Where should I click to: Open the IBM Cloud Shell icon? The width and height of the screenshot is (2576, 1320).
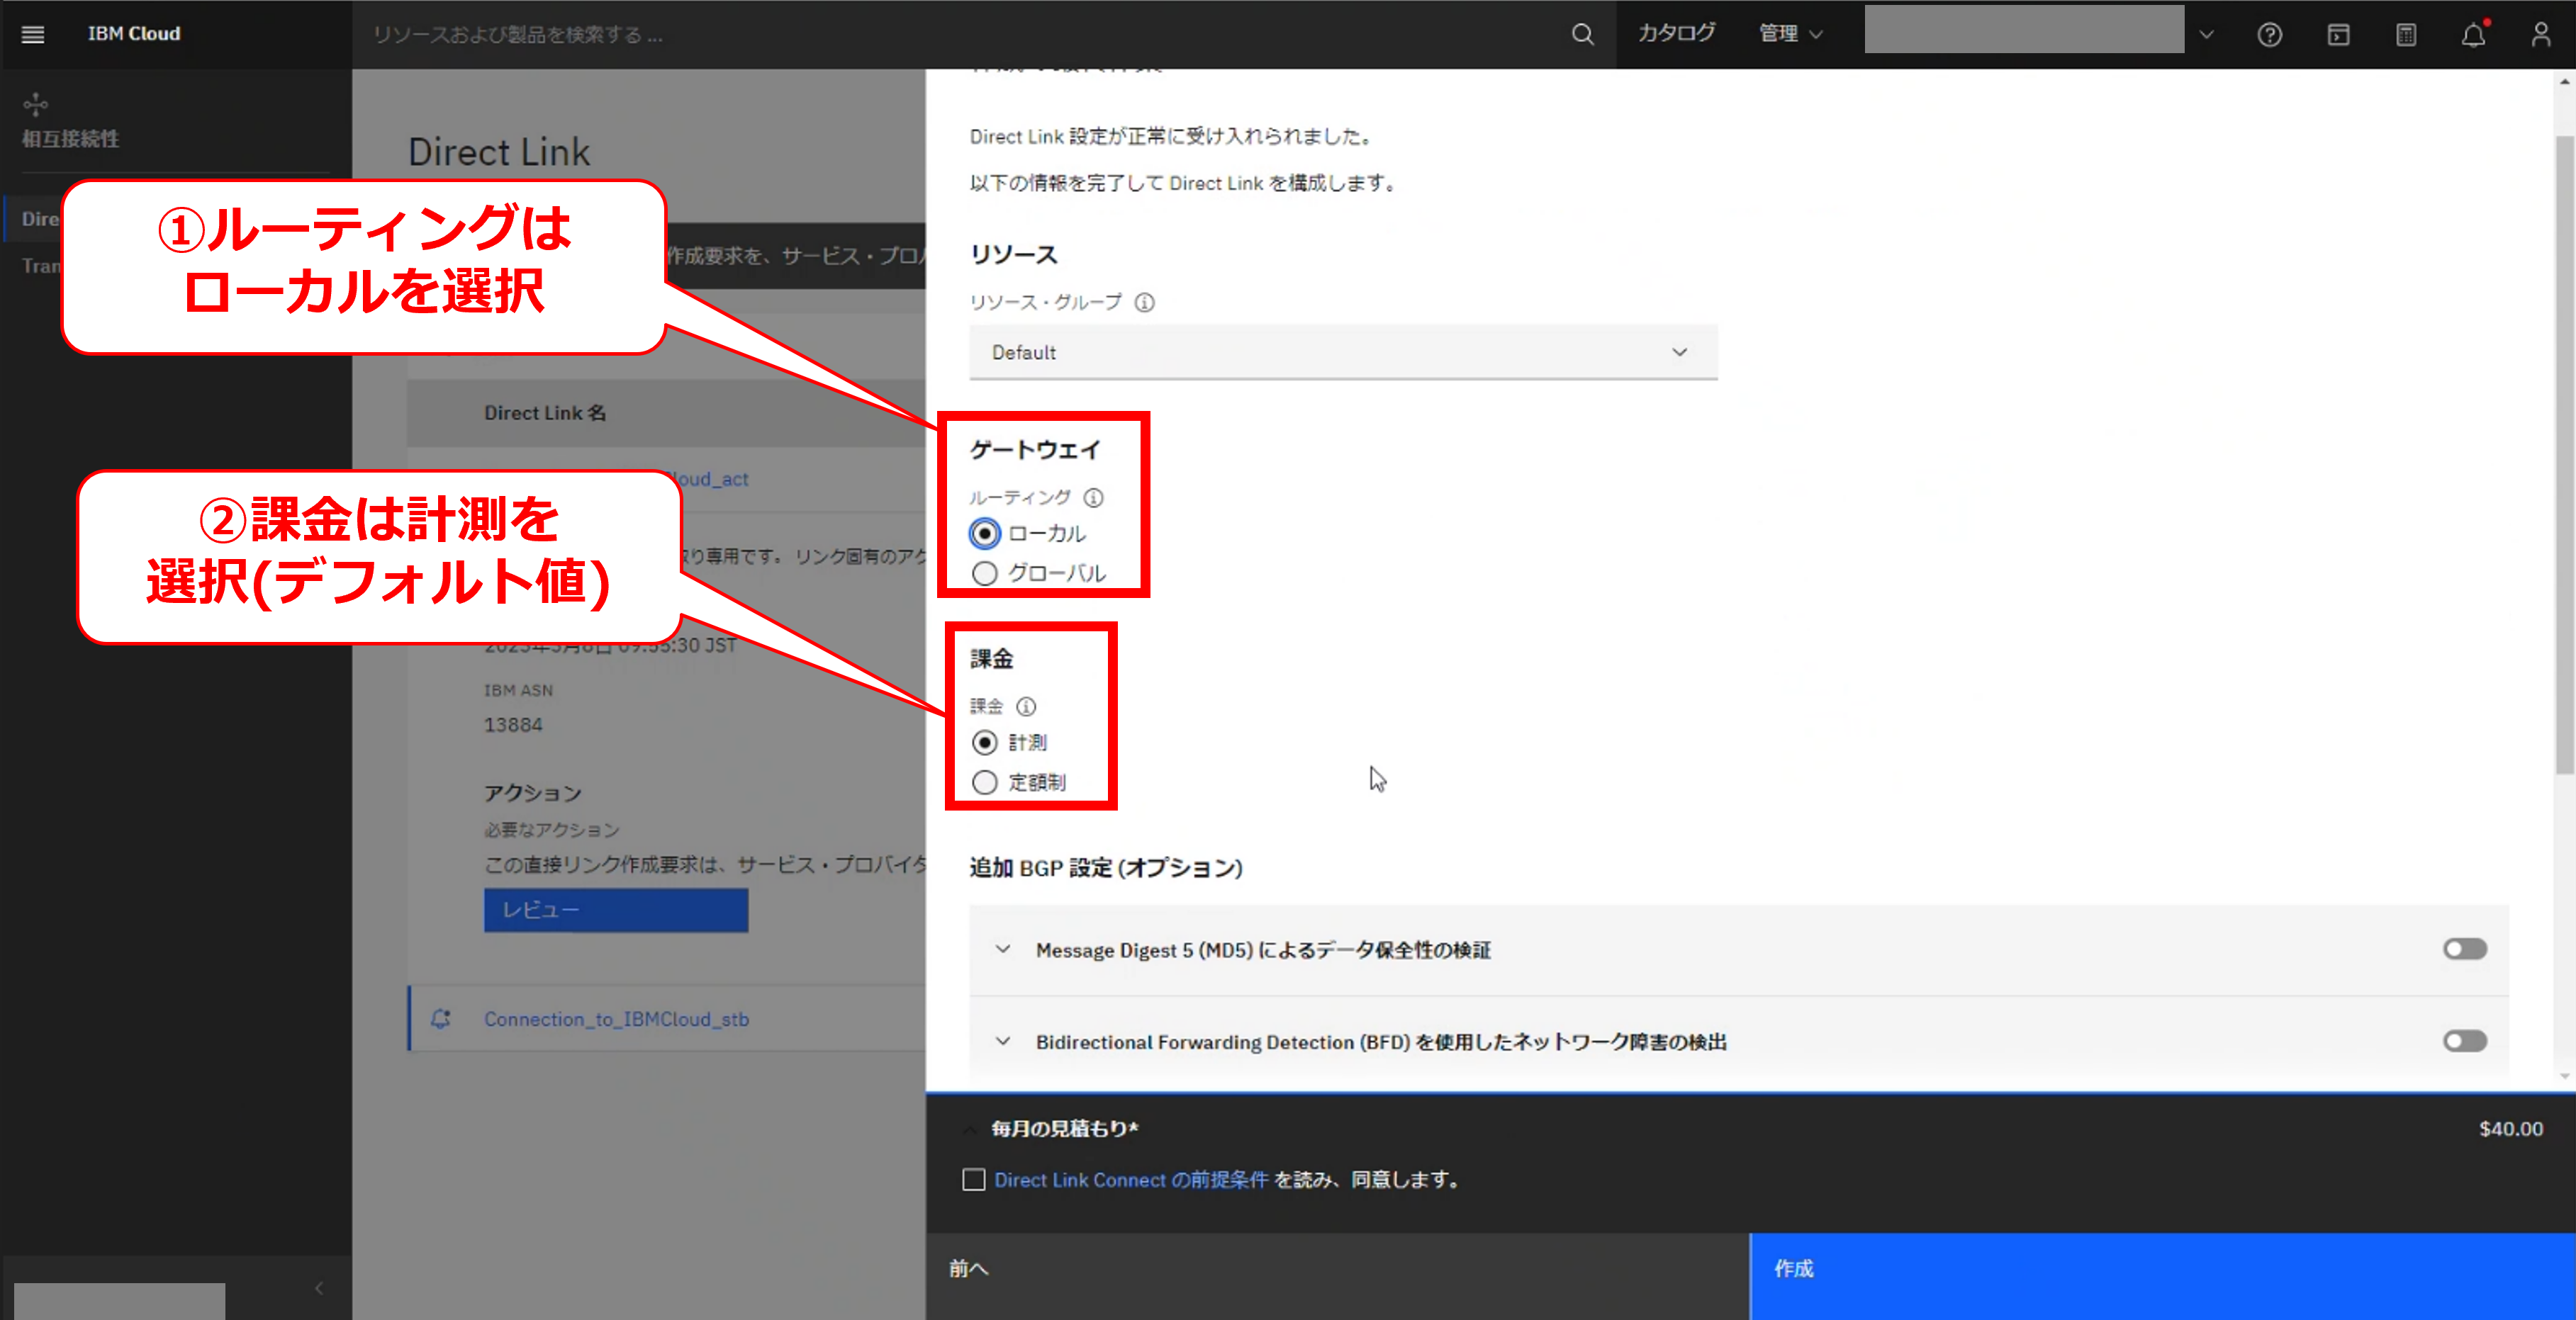(2338, 35)
